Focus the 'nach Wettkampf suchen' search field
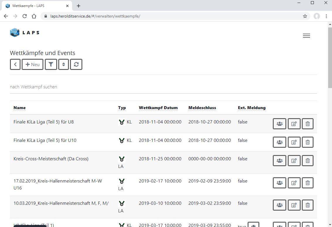332x227 pixels. pos(164,87)
